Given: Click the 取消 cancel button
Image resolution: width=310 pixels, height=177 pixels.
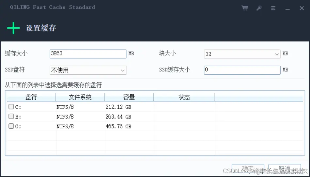Looking at the screenshot, I should [x=285, y=169].
